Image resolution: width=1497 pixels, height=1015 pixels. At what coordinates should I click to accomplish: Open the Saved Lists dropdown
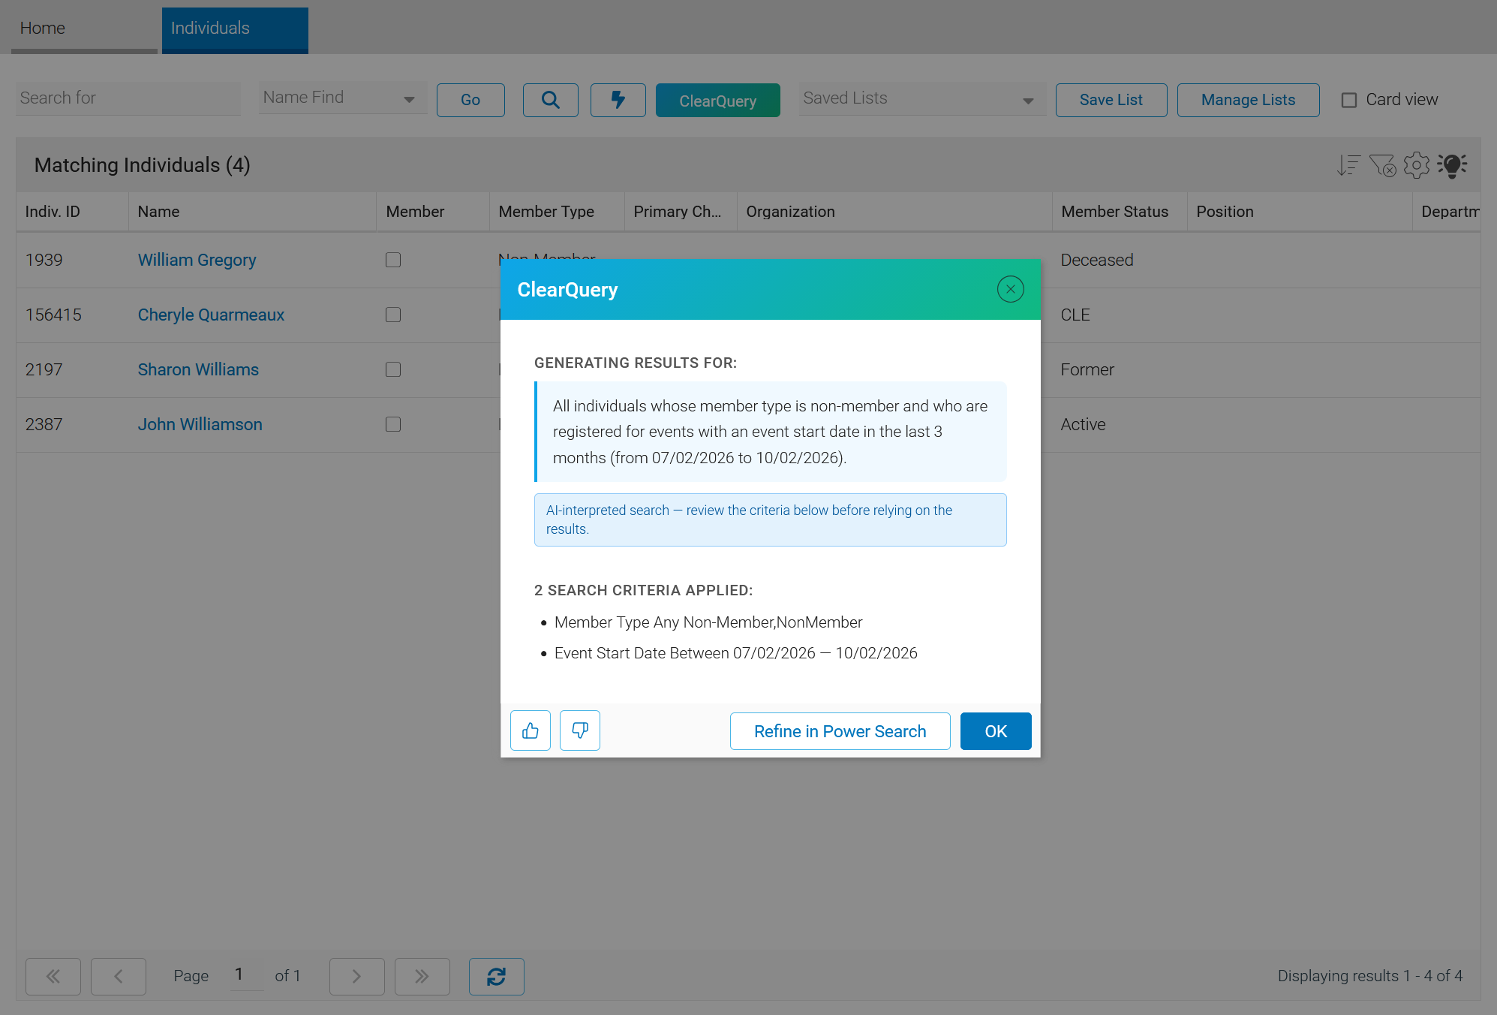coord(922,98)
